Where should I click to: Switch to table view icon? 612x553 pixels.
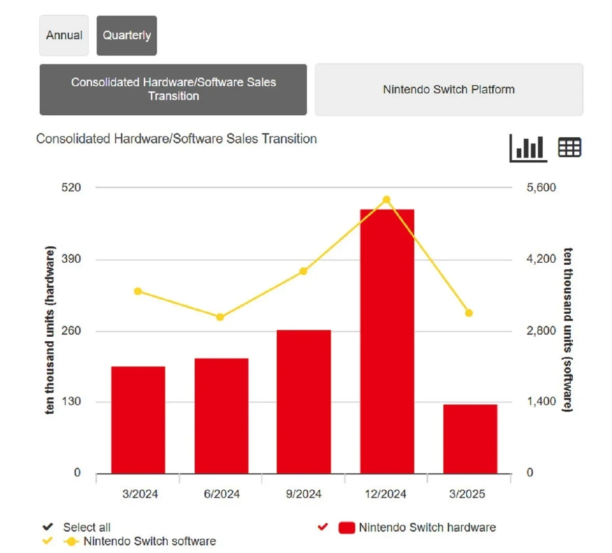[x=569, y=148]
